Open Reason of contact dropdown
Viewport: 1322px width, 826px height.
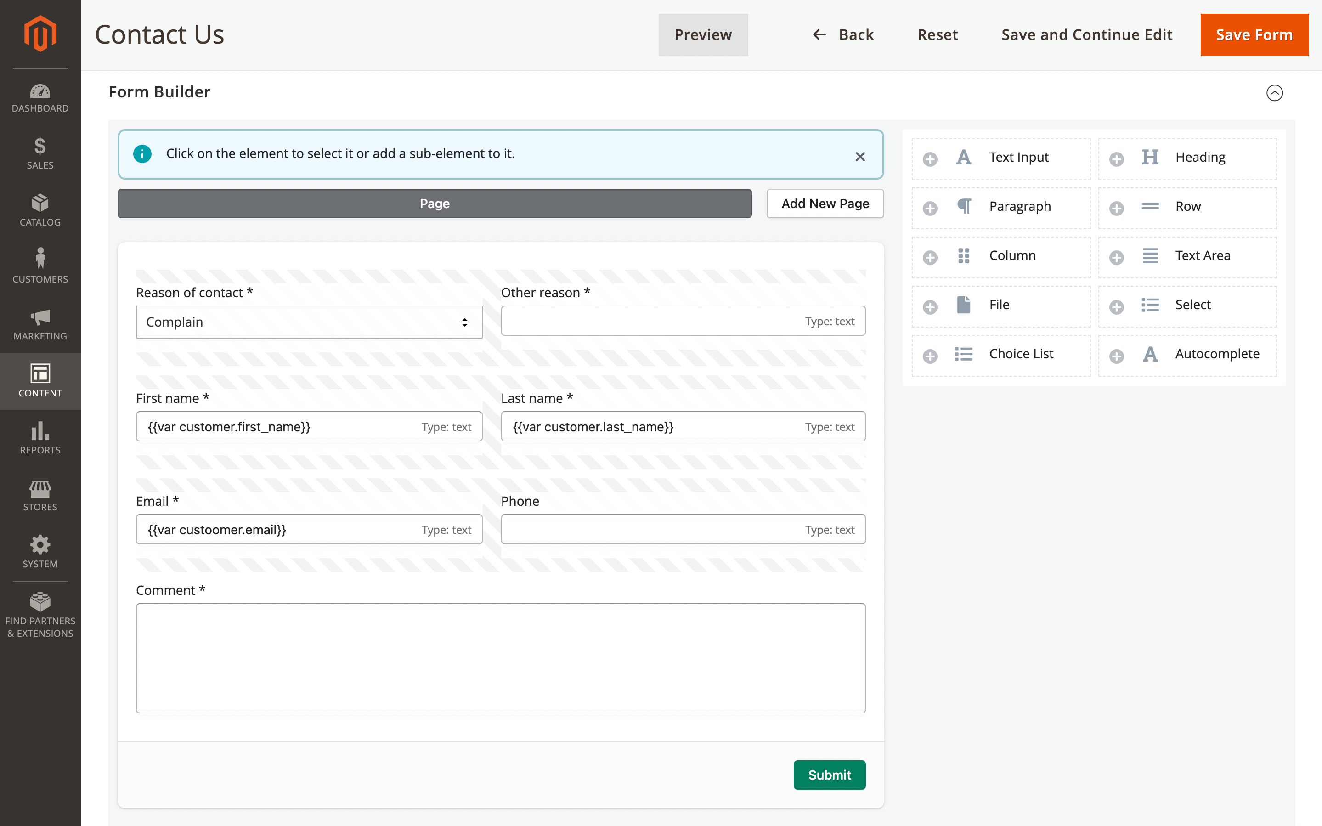tap(309, 322)
